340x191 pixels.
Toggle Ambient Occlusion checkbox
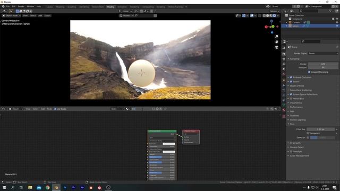(x=291, y=77)
